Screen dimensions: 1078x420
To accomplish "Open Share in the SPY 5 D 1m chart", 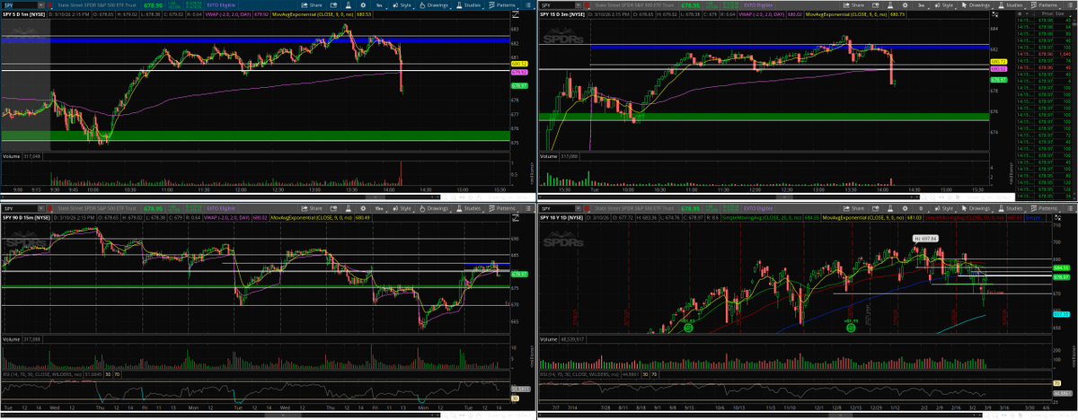I will click(312, 5).
